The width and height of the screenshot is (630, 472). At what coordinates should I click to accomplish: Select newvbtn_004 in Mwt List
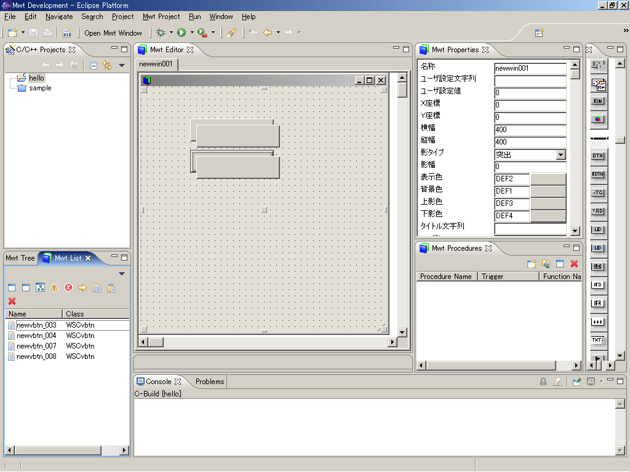click(x=36, y=336)
